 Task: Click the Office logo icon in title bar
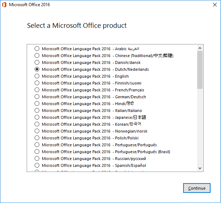point(4,5)
